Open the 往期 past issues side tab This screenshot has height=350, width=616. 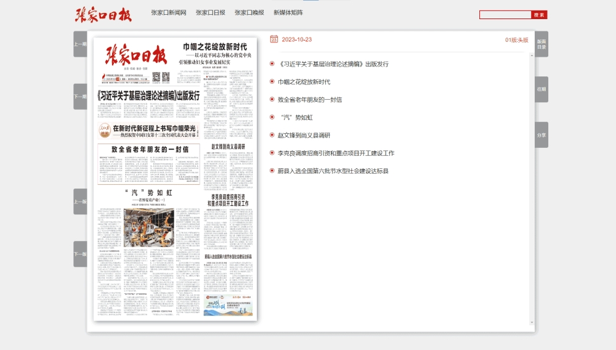click(x=541, y=89)
